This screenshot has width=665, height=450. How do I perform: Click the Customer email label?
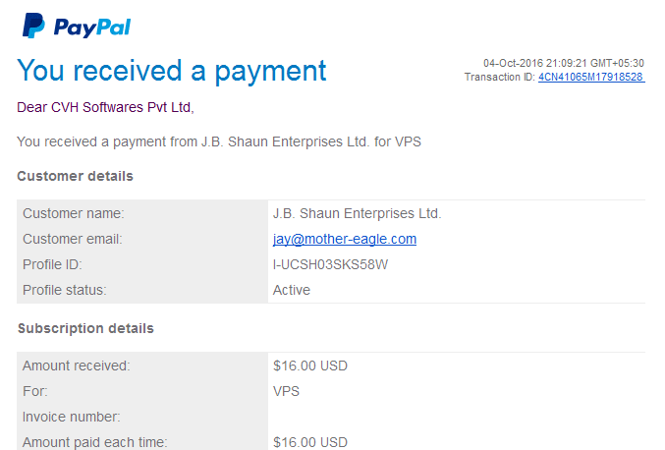pos(72,239)
